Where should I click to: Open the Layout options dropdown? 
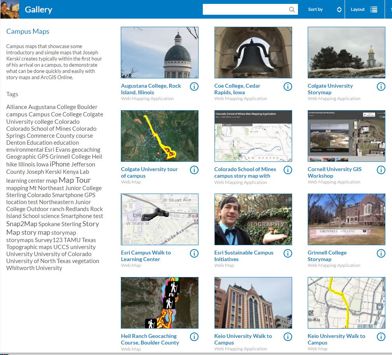[x=364, y=9]
